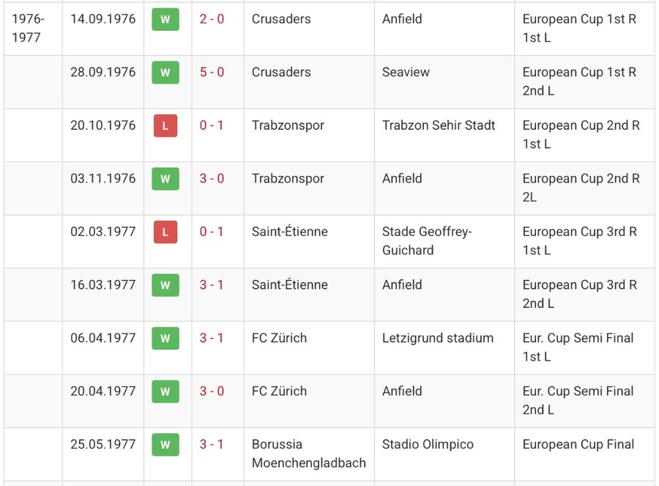Click Saint-Étienne in the 02.03.1977 row
Image resolution: width=659 pixels, height=486 pixels.
click(x=289, y=232)
